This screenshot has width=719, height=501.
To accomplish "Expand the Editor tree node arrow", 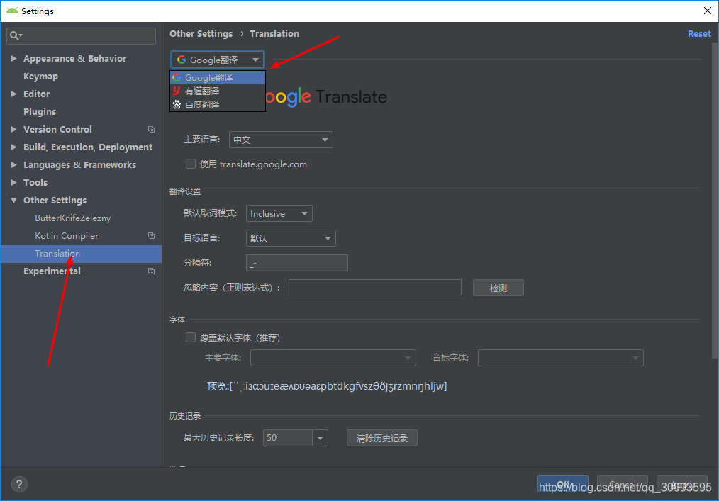I will (x=13, y=94).
